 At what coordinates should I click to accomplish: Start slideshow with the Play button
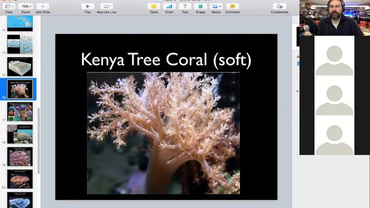[x=87, y=6]
